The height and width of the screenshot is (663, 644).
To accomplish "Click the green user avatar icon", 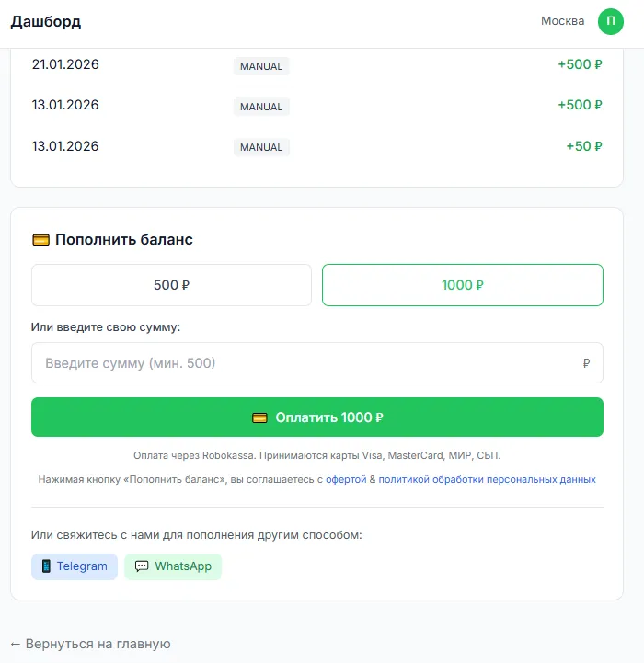I will coord(610,21).
